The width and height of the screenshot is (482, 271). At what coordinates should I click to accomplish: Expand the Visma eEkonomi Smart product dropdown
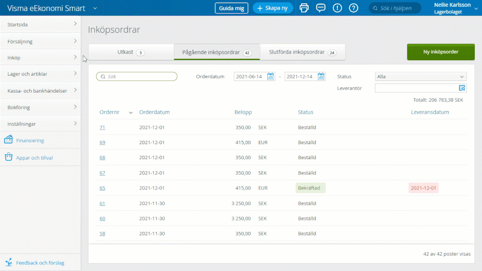95,8
